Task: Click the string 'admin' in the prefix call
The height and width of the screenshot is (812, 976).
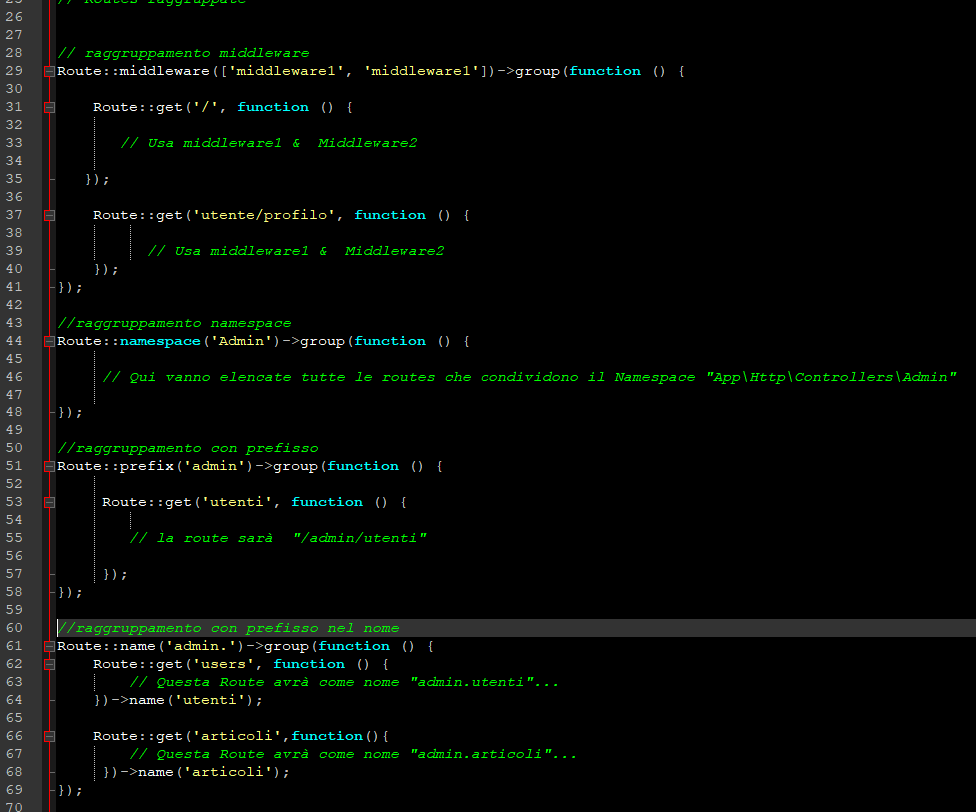Action: [215, 466]
